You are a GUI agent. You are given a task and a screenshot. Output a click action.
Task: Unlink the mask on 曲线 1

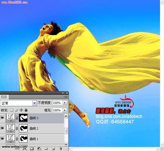[17, 139]
